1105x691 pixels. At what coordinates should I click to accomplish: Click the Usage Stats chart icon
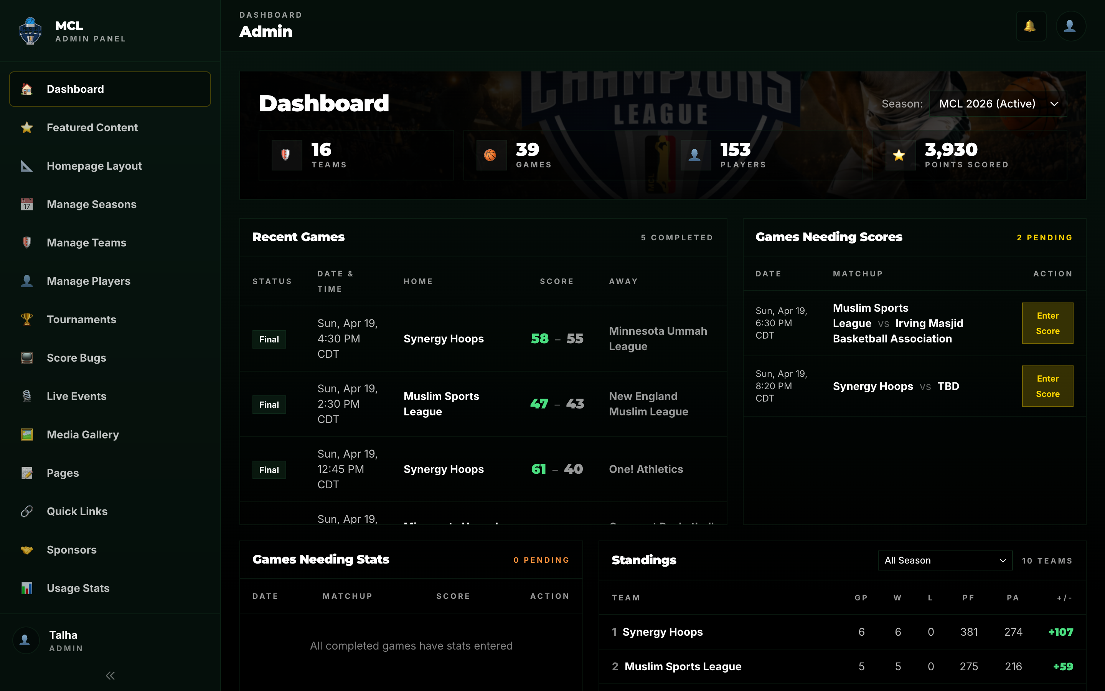pos(27,588)
